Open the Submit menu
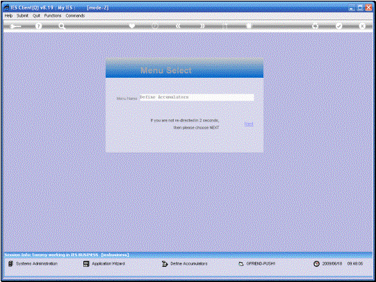 [22, 15]
